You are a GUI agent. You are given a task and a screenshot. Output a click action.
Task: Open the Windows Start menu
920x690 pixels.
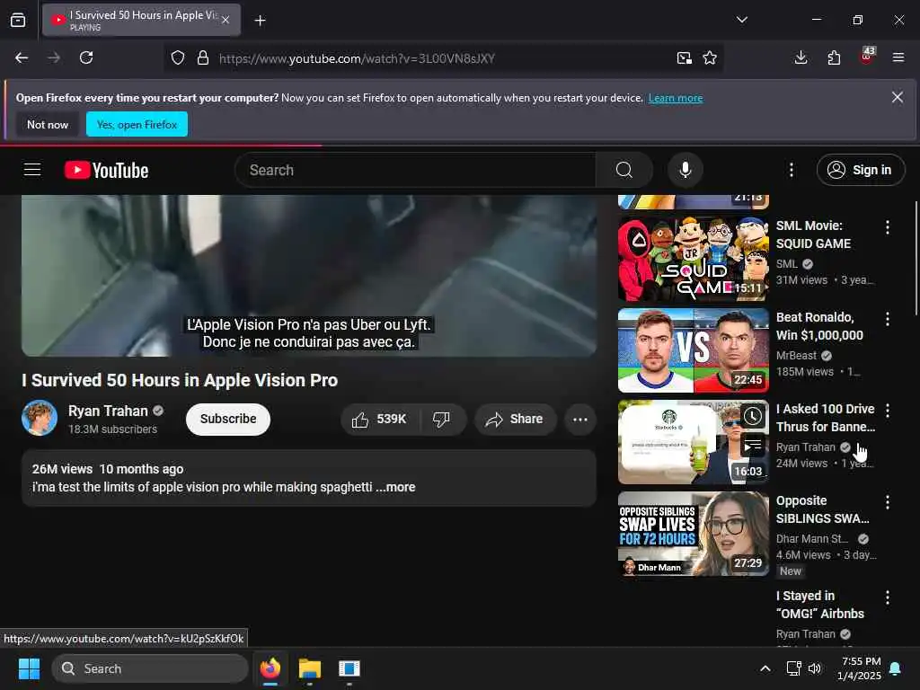[x=29, y=668]
